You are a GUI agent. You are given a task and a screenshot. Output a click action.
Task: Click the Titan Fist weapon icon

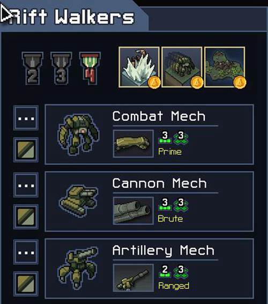(133, 144)
